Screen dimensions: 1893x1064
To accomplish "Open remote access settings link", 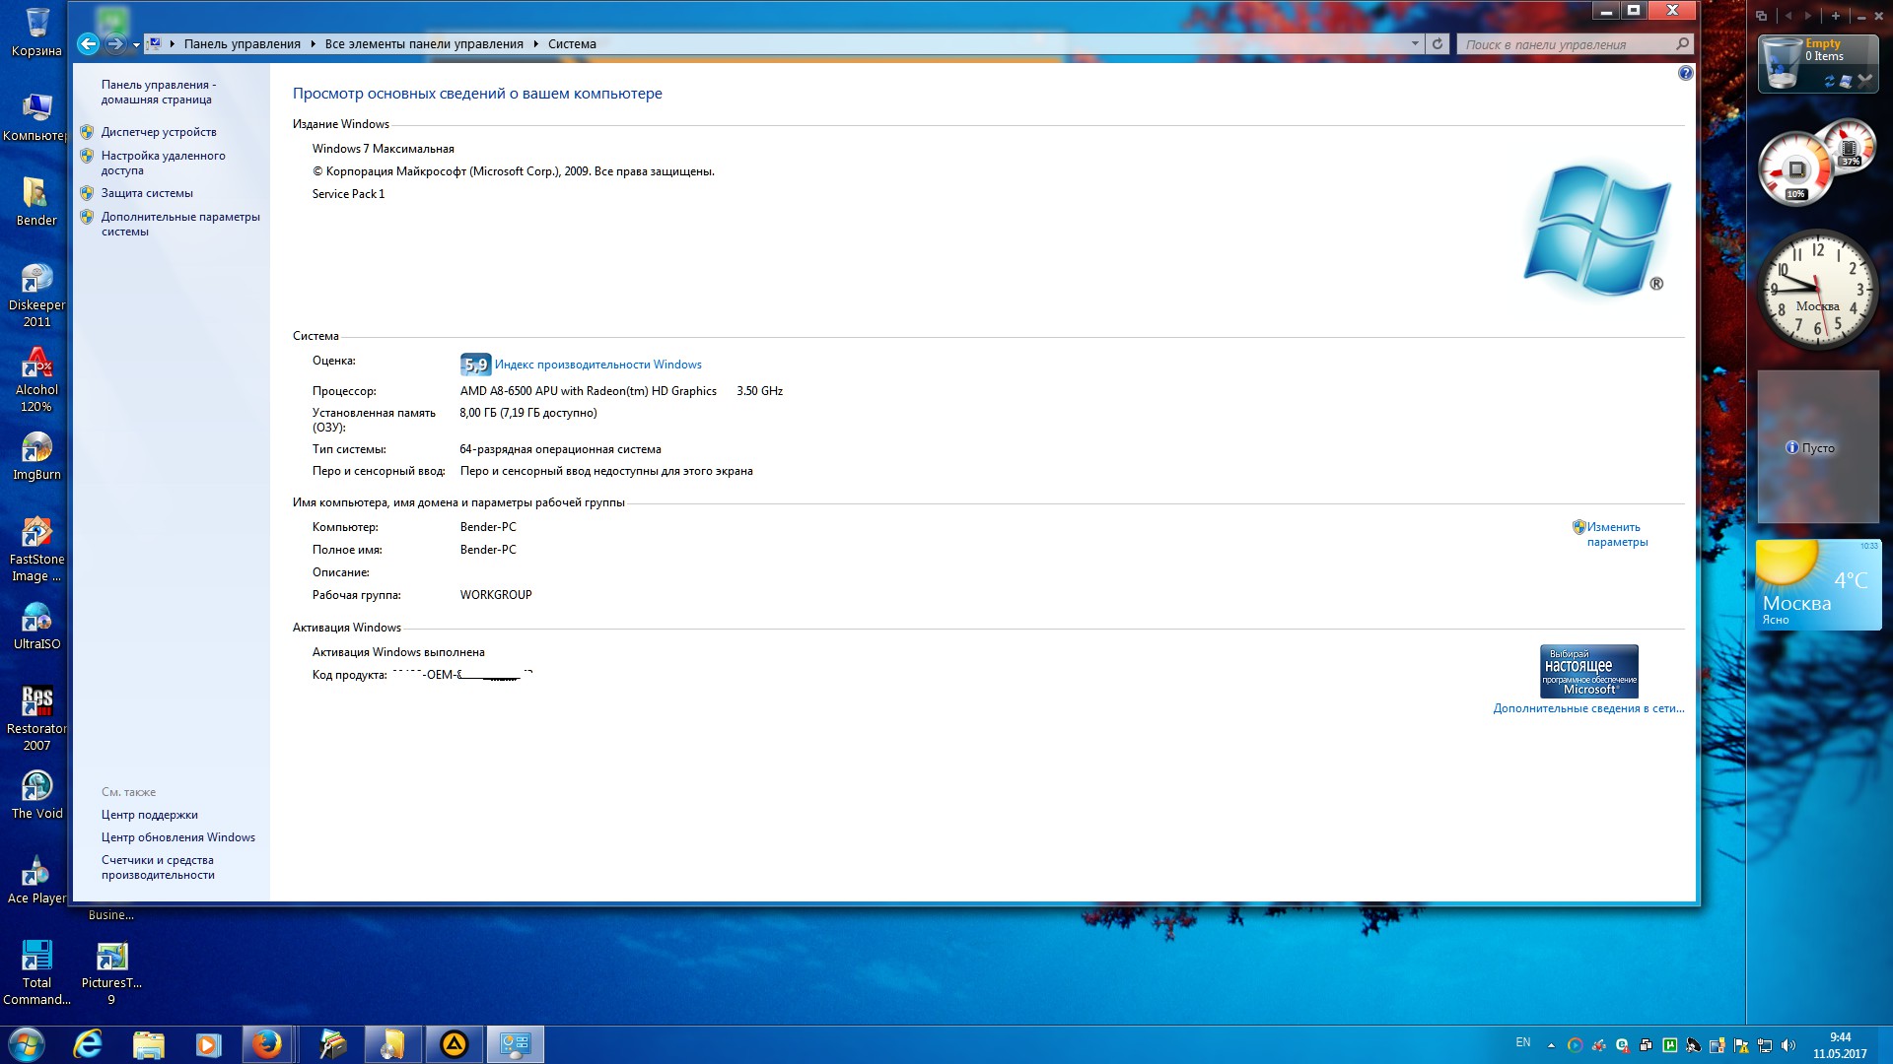I will [163, 163].
